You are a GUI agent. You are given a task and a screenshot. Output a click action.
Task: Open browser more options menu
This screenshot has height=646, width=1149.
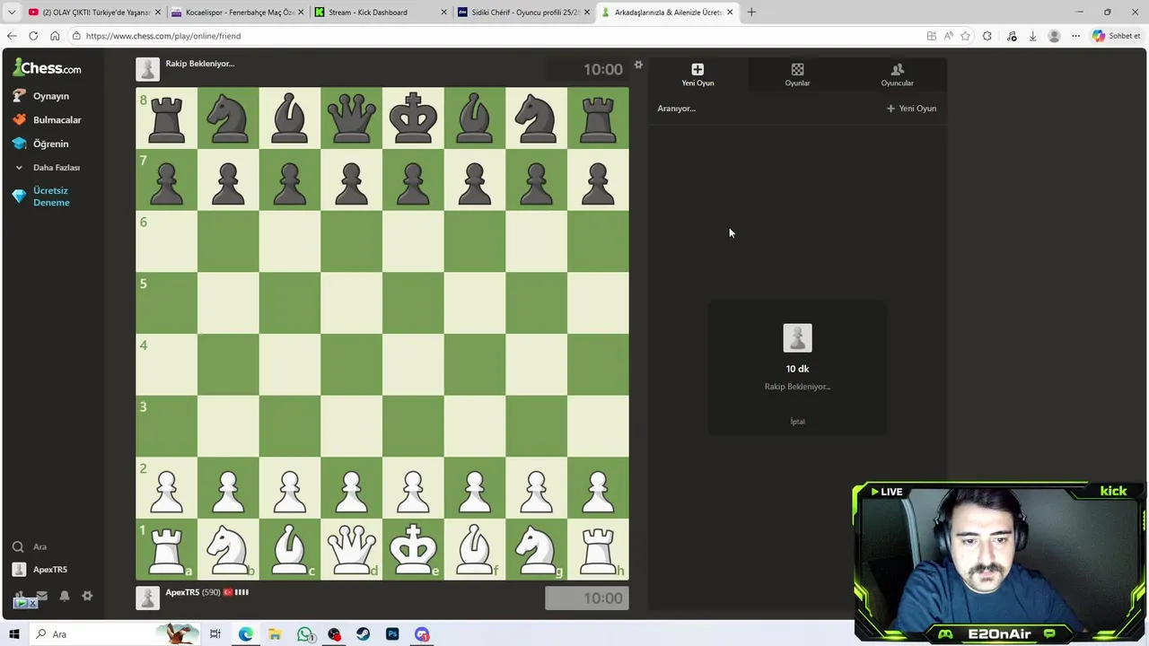(1075, 36)
